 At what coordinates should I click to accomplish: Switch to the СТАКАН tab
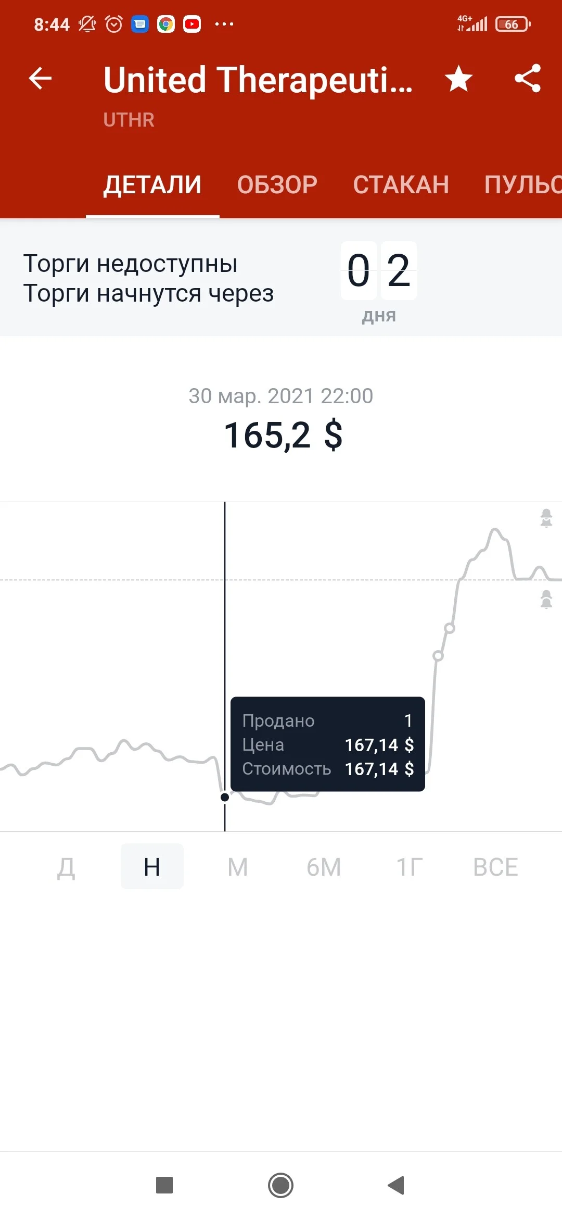401,185
